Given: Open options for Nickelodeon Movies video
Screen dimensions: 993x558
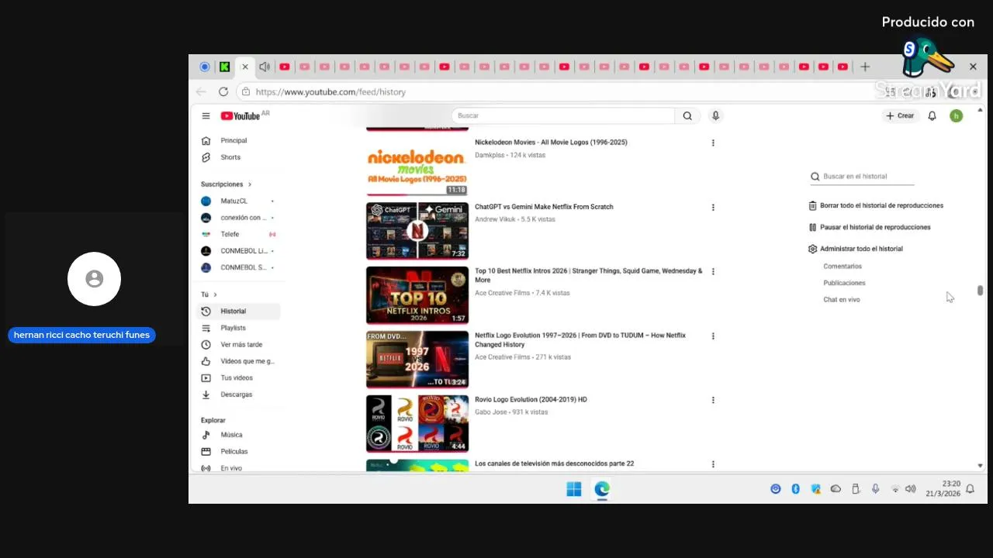Looking at the screenshot, I should pos(713,143).
